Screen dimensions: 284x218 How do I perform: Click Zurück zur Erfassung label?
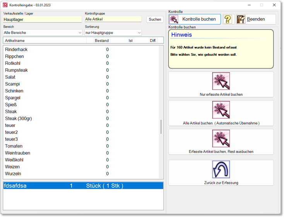click(x=221, y=183)
